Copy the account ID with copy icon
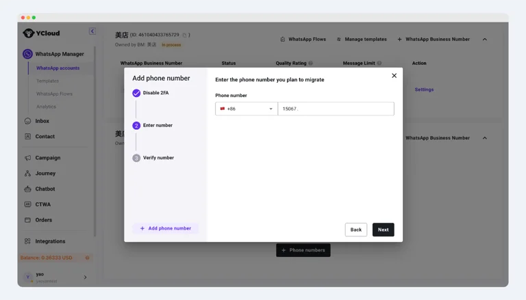Image resolution: width=526 pixels, height=300 pixels. [x=184, y=35]
